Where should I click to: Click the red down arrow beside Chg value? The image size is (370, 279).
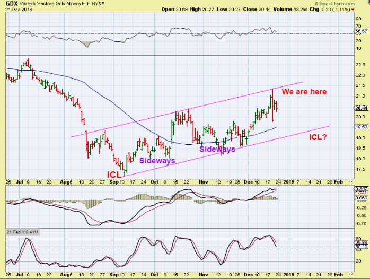point(353,10)
